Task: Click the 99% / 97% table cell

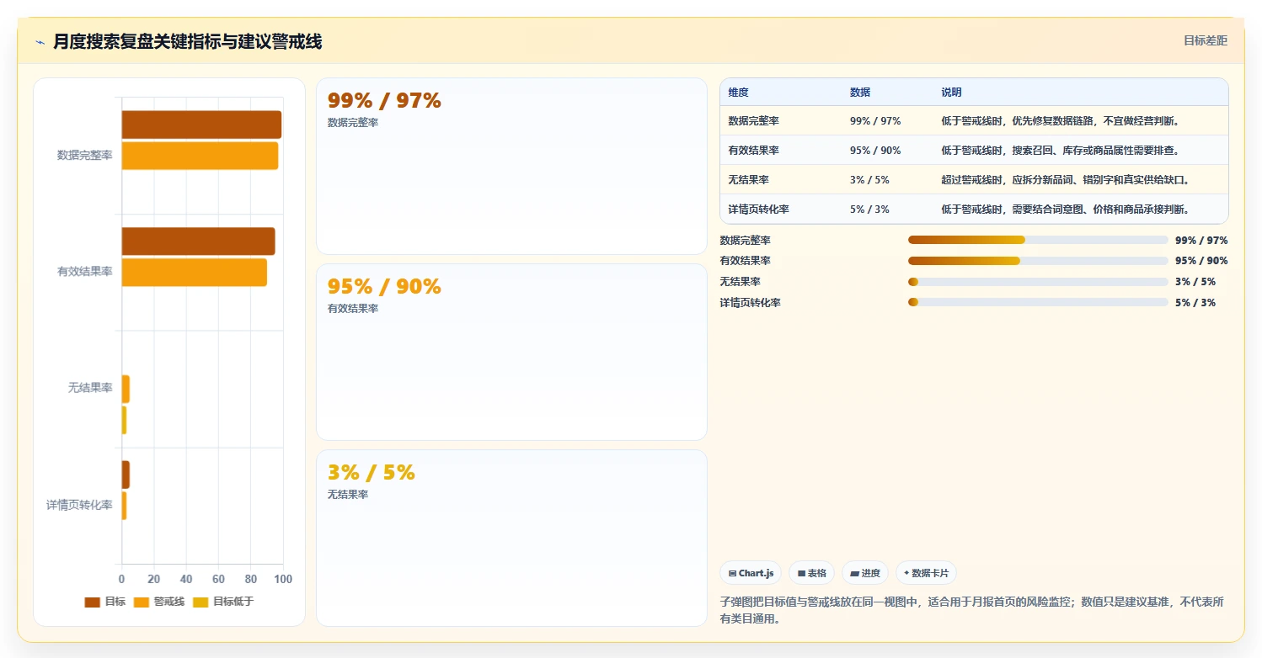Action: click(x=875, y=121)
